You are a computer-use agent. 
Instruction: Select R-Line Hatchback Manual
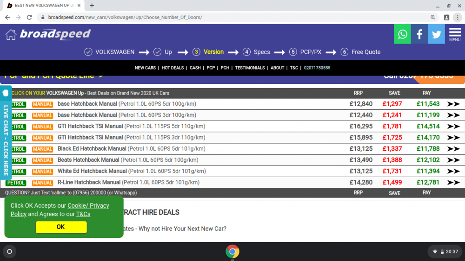(x=232, y=183)
